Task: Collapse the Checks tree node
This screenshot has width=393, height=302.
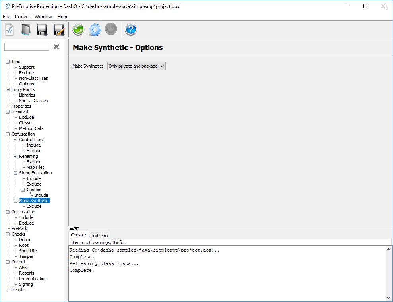Action: point(8,234)
